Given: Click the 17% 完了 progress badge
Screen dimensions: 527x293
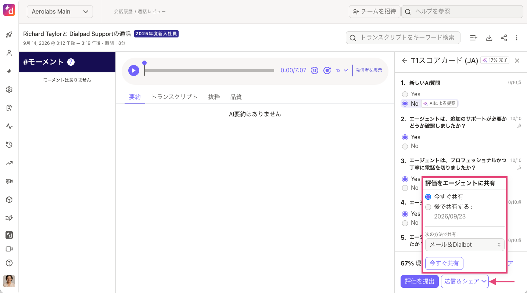Looking at the screenshot, I should tap(495, 60).
